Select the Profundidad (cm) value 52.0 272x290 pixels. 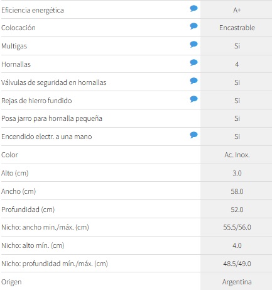pos(237,209)
